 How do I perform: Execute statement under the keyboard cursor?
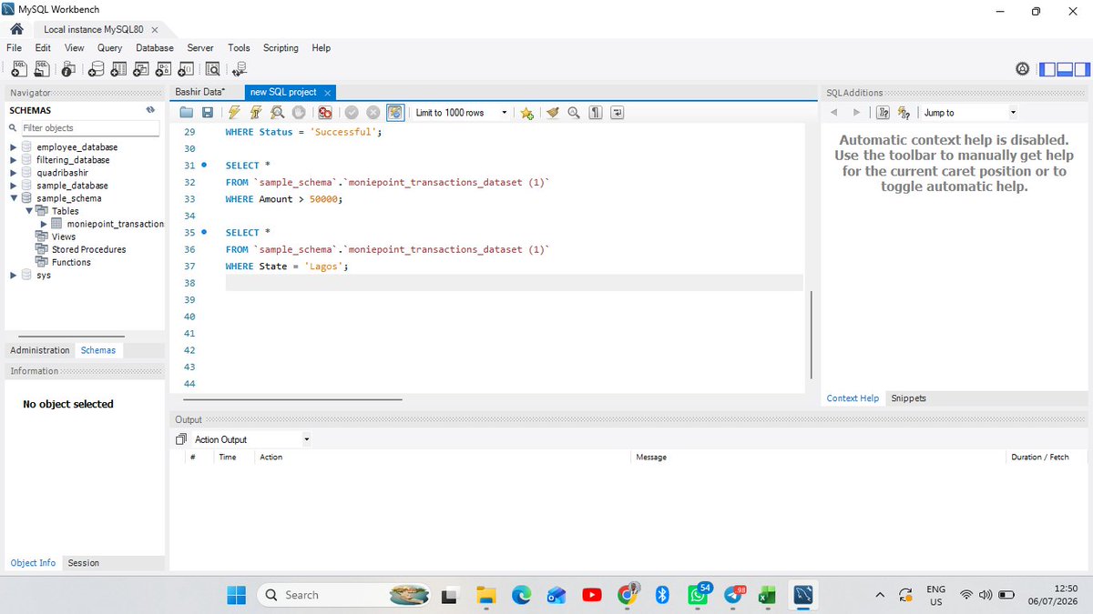(x=256, y=113)
